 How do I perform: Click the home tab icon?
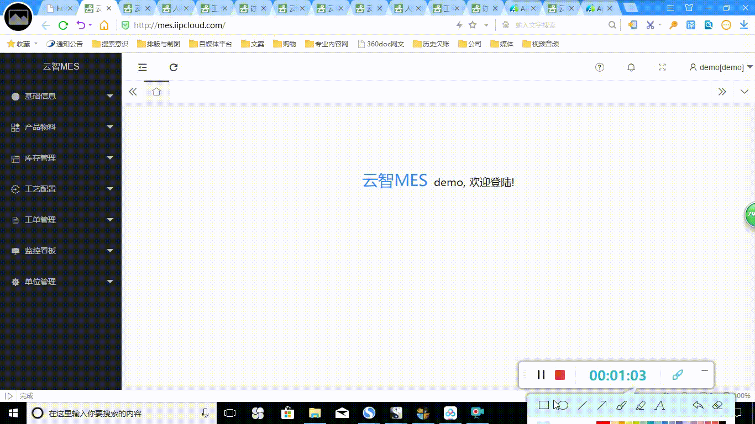pyautogui.click(x=156, y=92)
